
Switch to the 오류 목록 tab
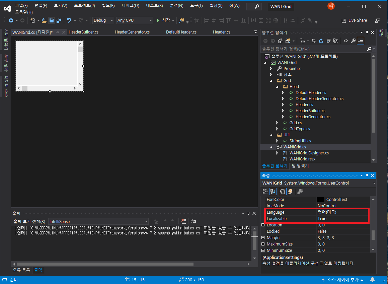[21, 270]
